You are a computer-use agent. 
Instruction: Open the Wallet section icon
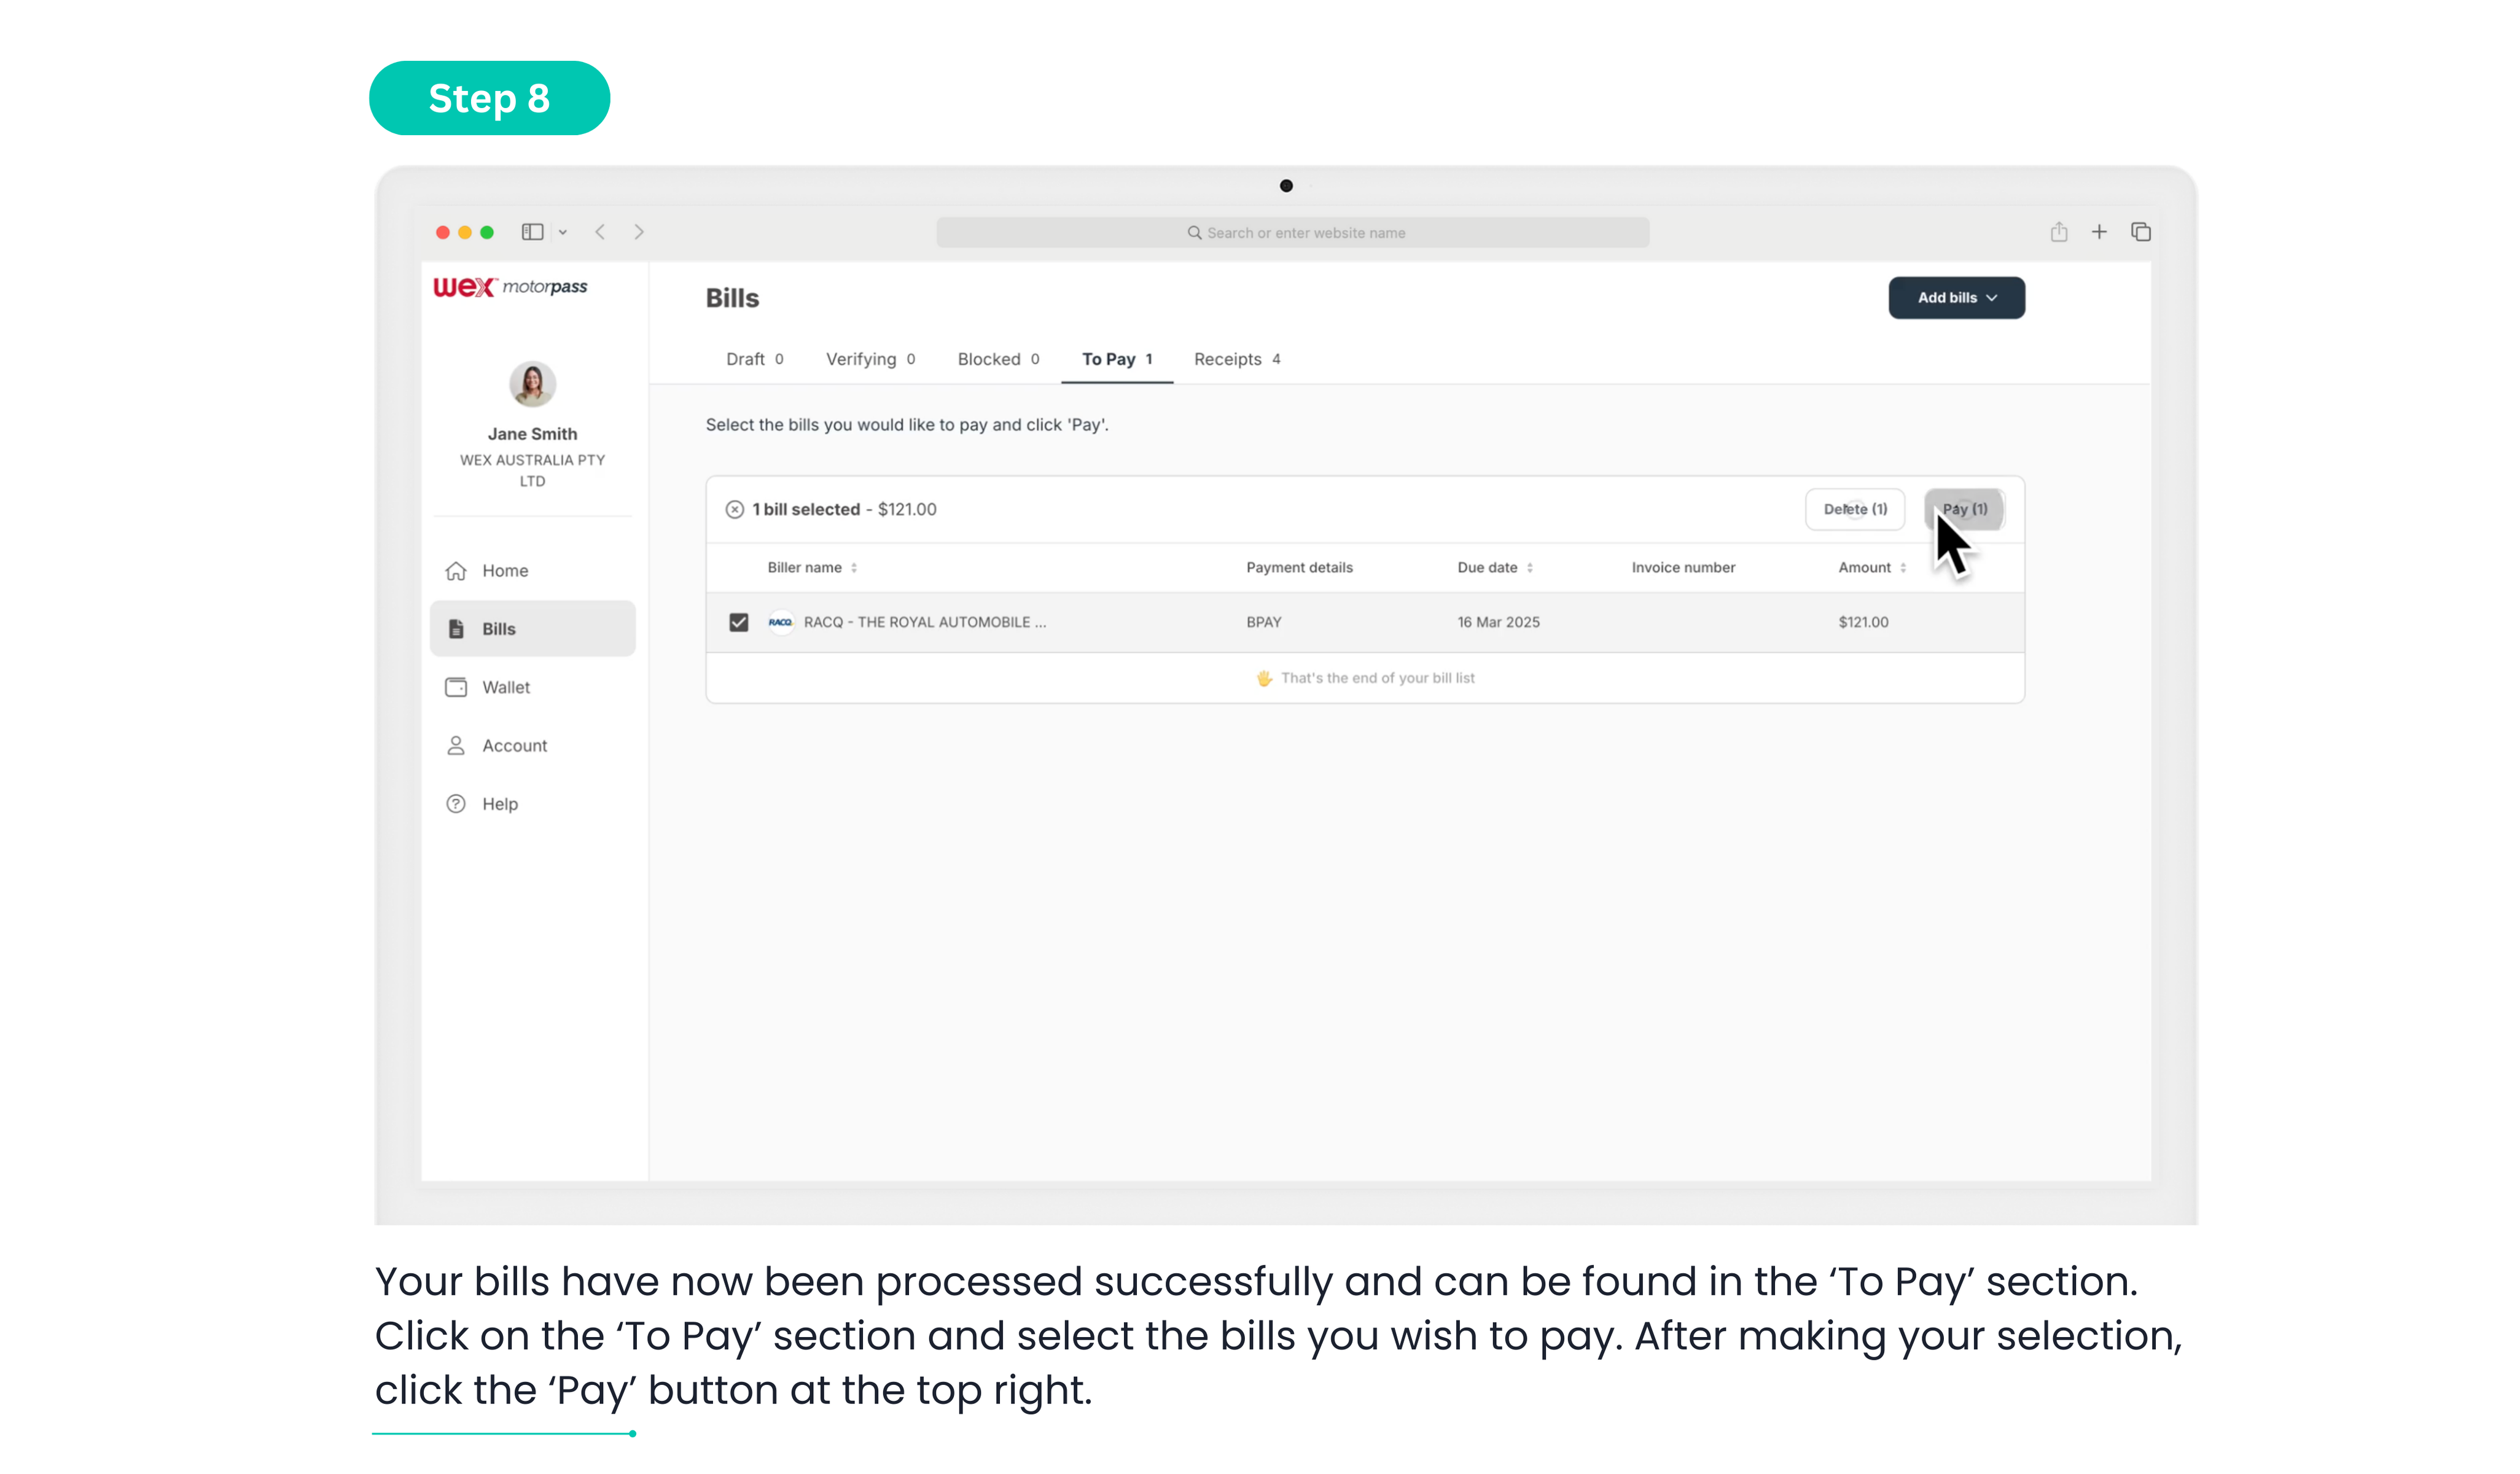456,687
